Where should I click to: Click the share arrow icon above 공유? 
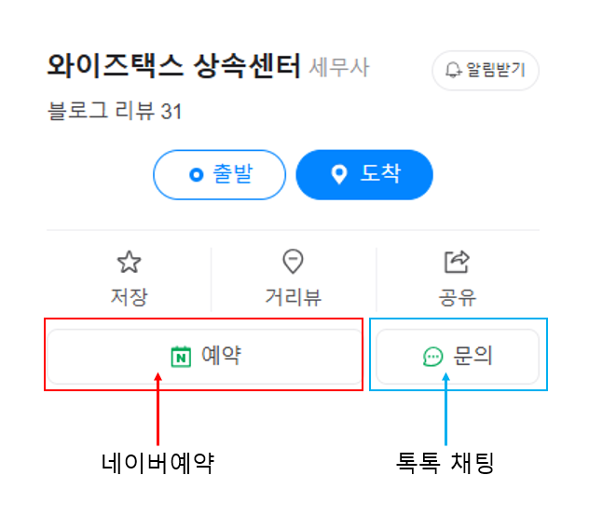point(457,263)
